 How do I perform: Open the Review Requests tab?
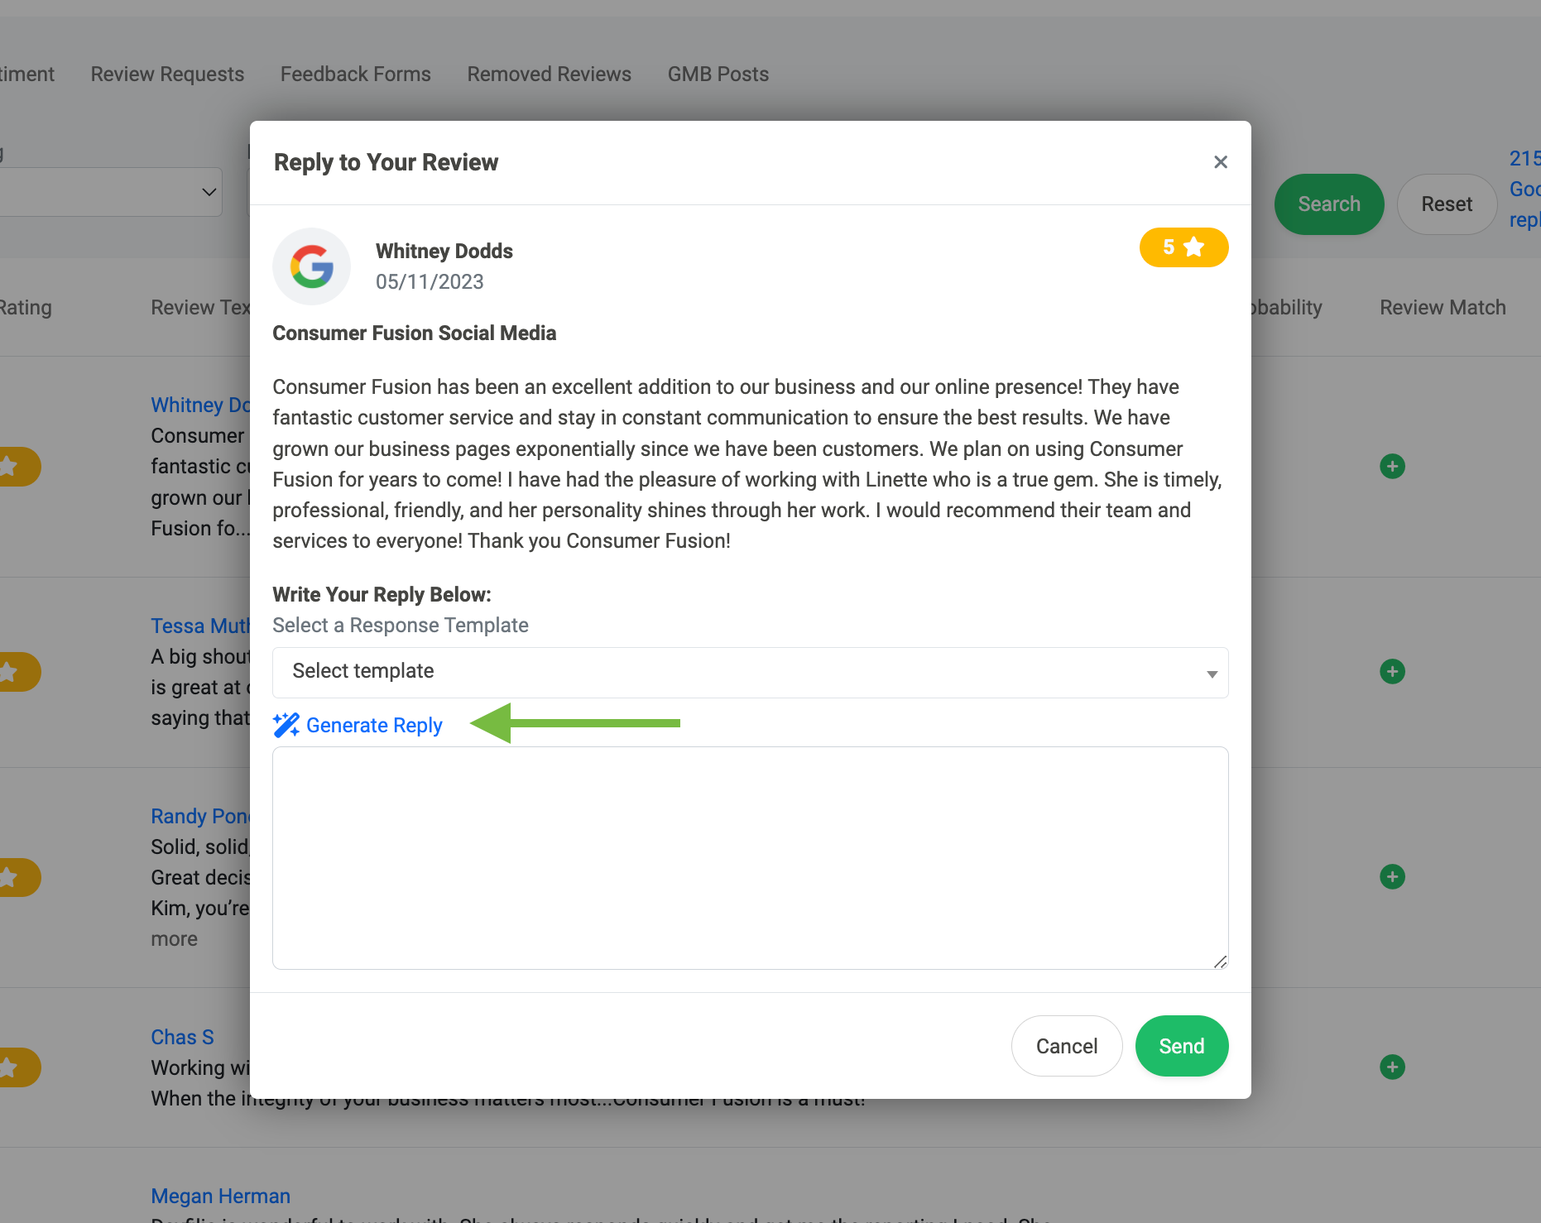pyautogui.click(x=167, y=74)
